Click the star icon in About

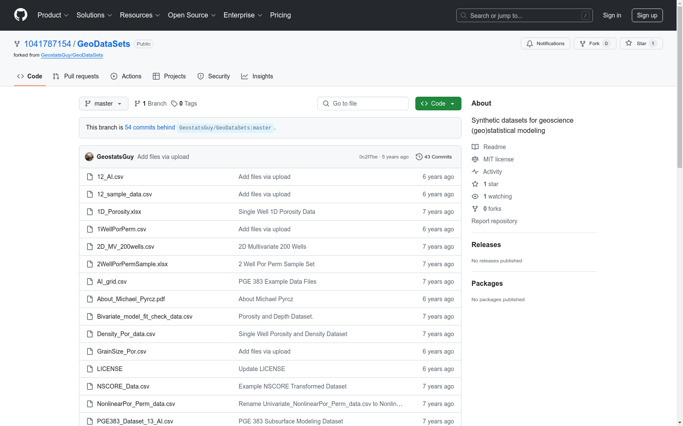(x=475, y=184)
